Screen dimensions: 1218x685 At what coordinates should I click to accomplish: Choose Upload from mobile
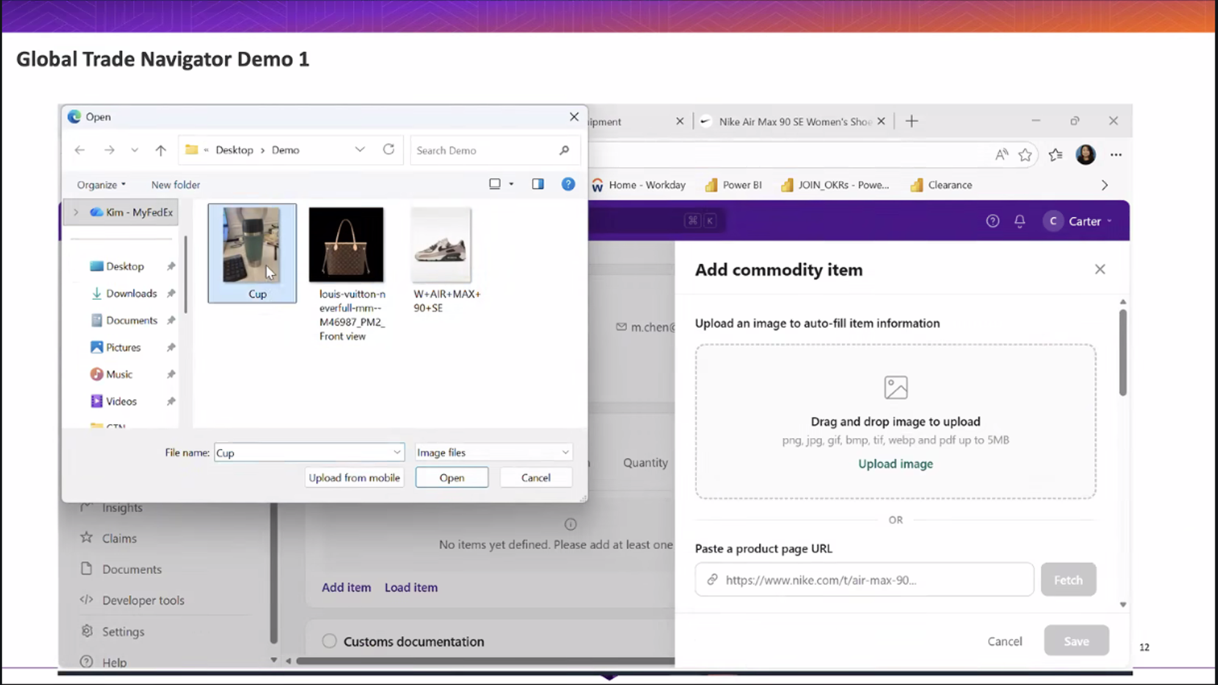[354, 477]
